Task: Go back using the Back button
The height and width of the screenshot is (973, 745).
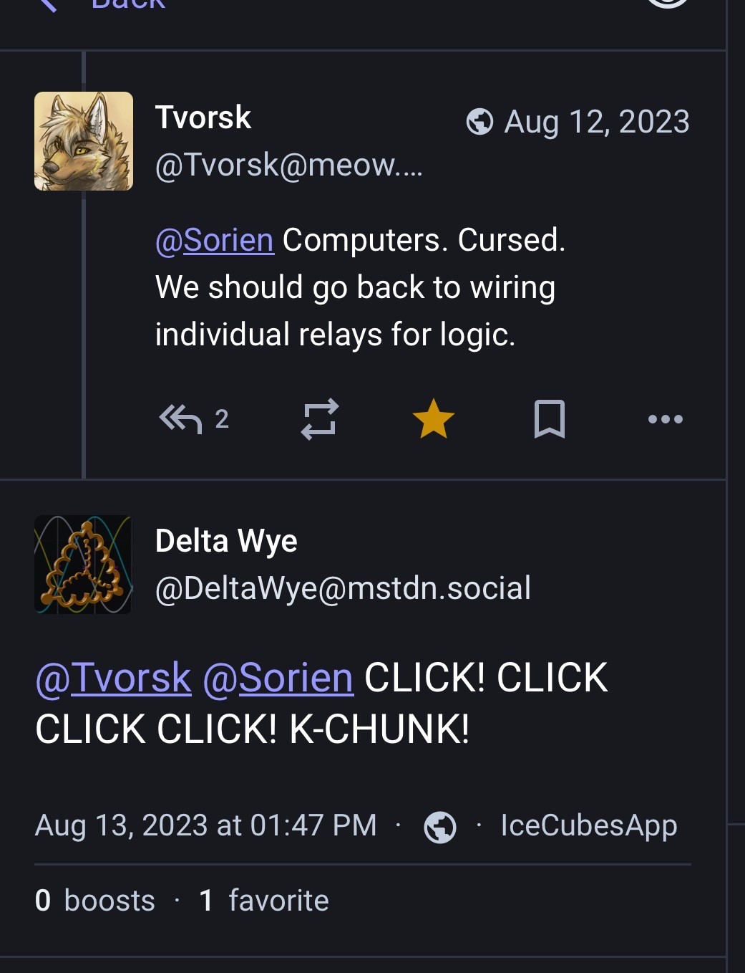Action: click(107, 4)
